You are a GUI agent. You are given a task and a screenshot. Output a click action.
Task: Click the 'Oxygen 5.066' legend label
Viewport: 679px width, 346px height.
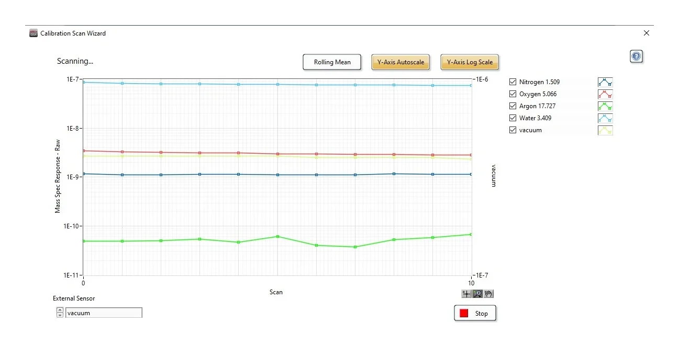tap(538, 94)
